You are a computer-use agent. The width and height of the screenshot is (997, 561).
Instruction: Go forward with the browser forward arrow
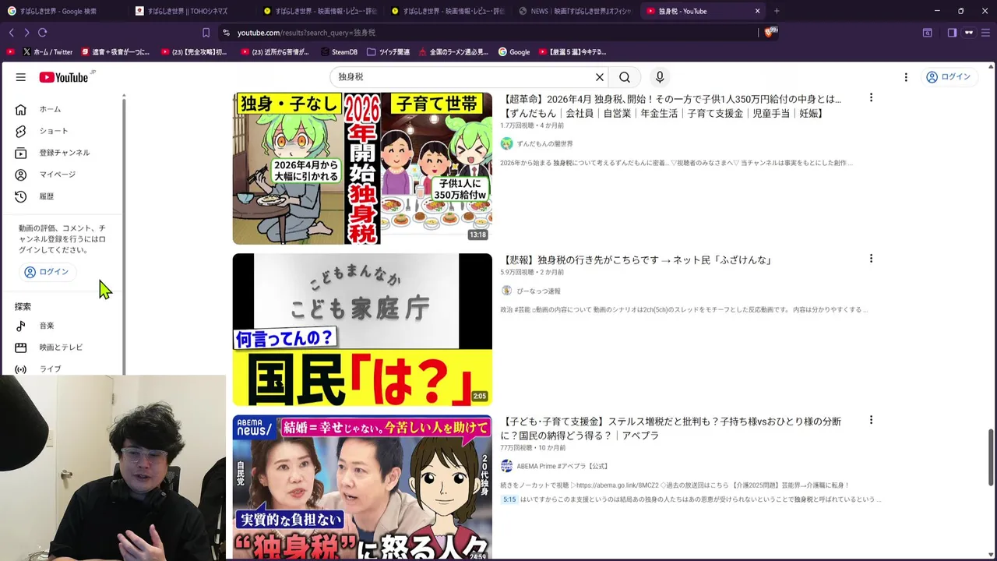(x=26, y=33)
